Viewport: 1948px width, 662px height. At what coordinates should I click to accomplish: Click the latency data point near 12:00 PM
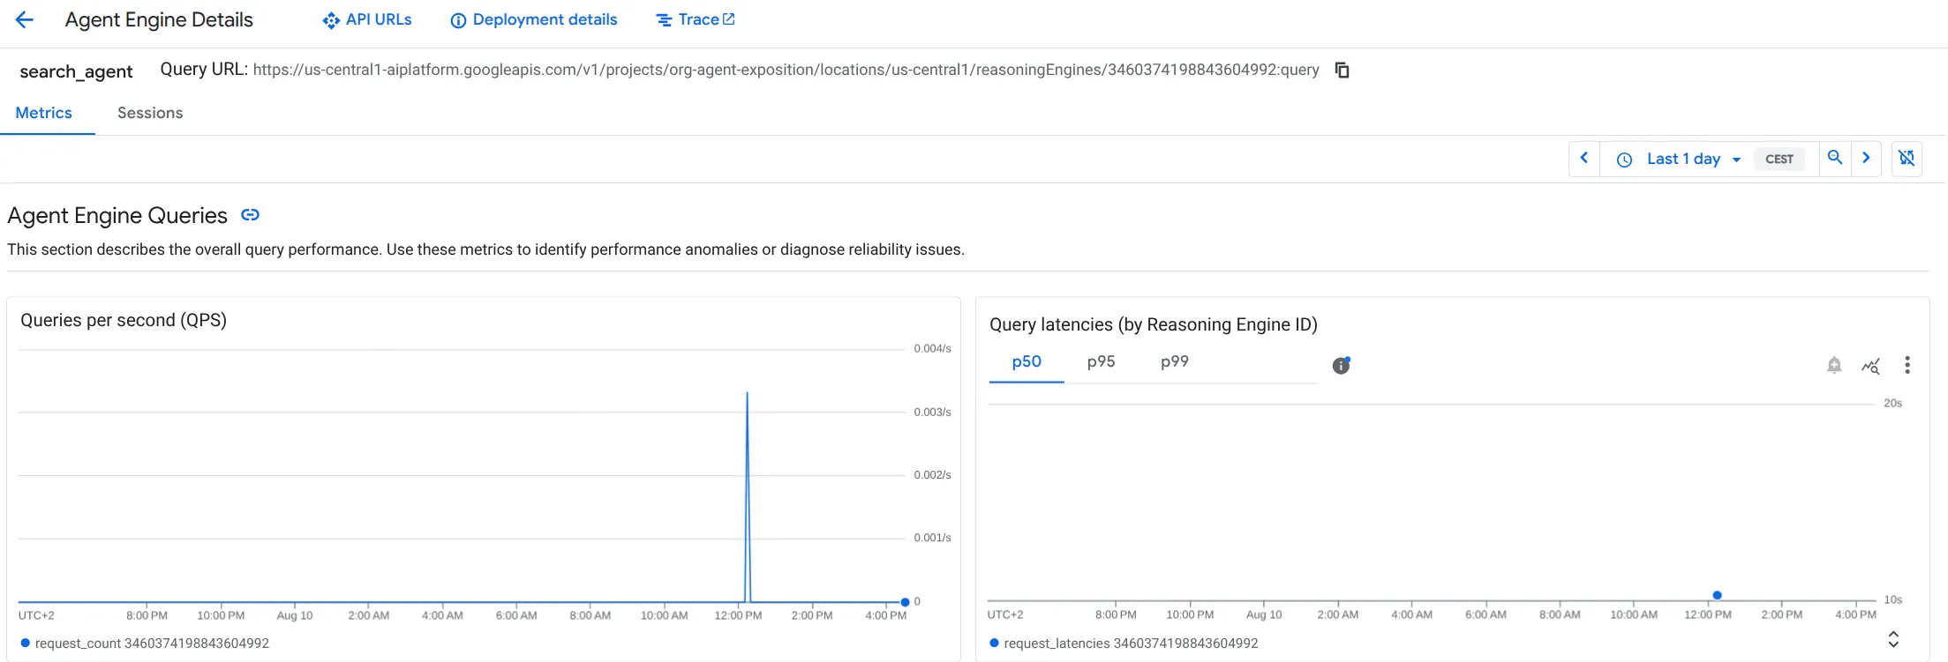click(1717, 595)
